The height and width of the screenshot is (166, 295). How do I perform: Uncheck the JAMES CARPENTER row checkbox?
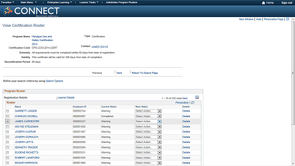point(7,121)
